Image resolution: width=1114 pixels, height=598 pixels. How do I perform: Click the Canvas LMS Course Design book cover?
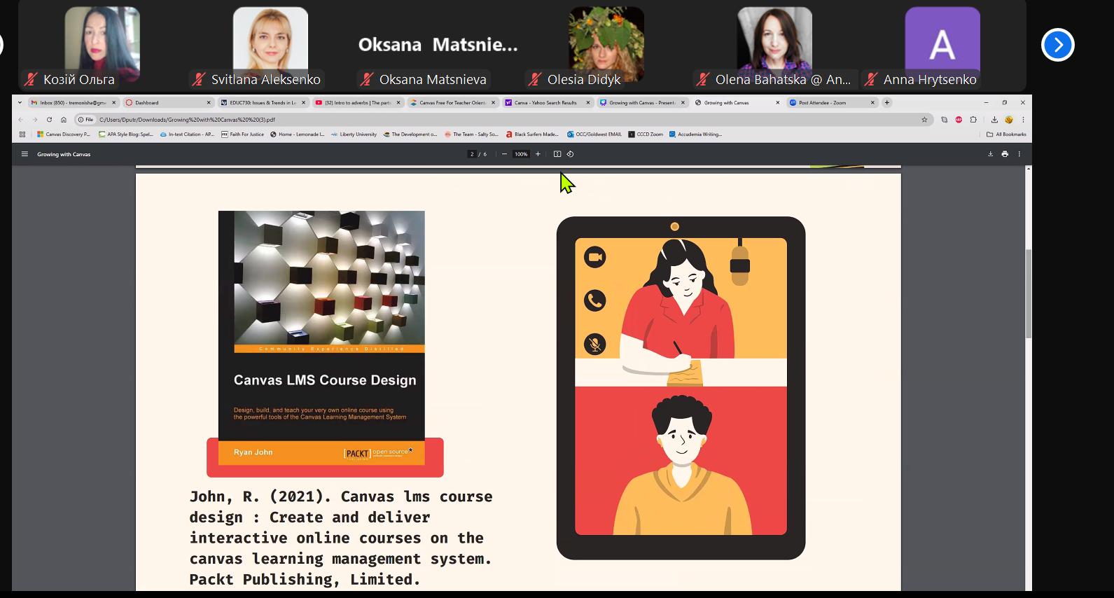pyautogui.click(x=321, y=338)
